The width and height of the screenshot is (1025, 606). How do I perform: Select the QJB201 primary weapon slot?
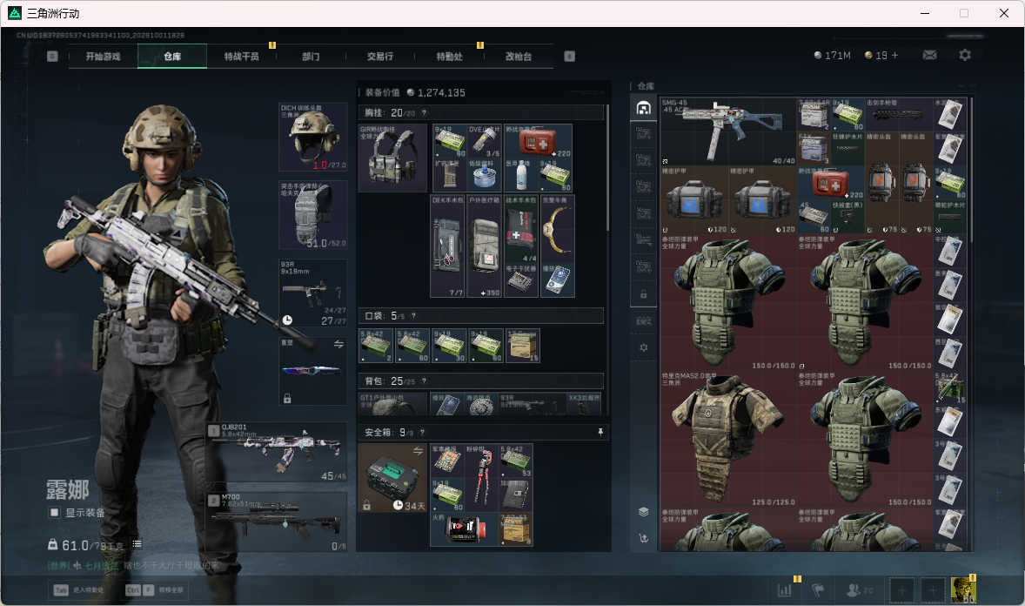click(277, 452)
